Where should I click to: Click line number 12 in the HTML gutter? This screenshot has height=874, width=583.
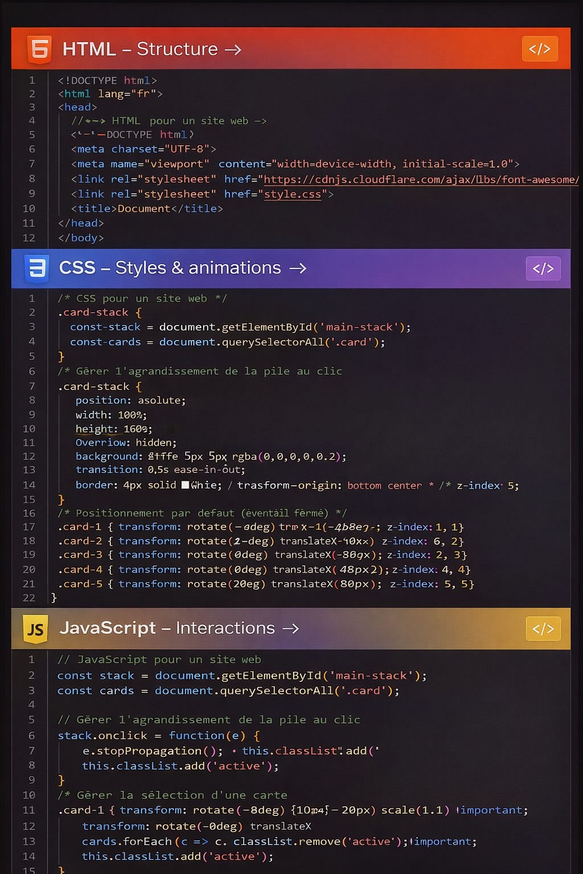(29, 238)
